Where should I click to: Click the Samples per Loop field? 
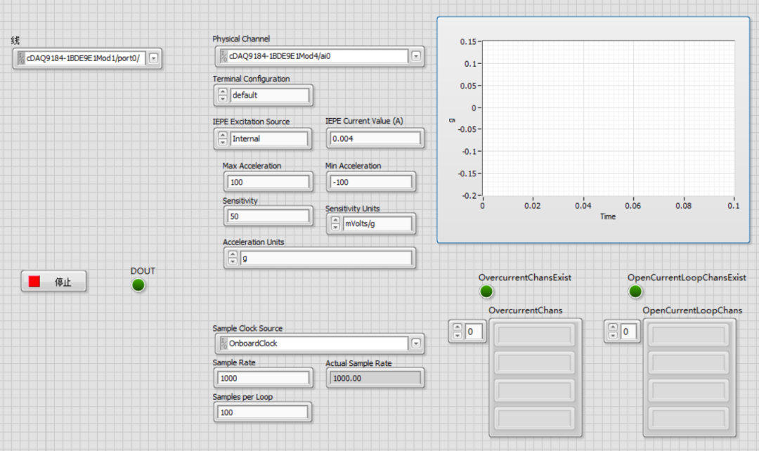(x=262, y=412)
